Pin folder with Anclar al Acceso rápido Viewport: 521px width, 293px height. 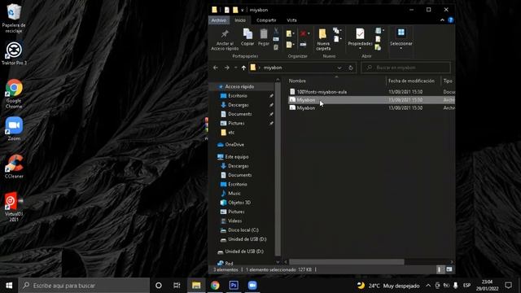(225, 40)
